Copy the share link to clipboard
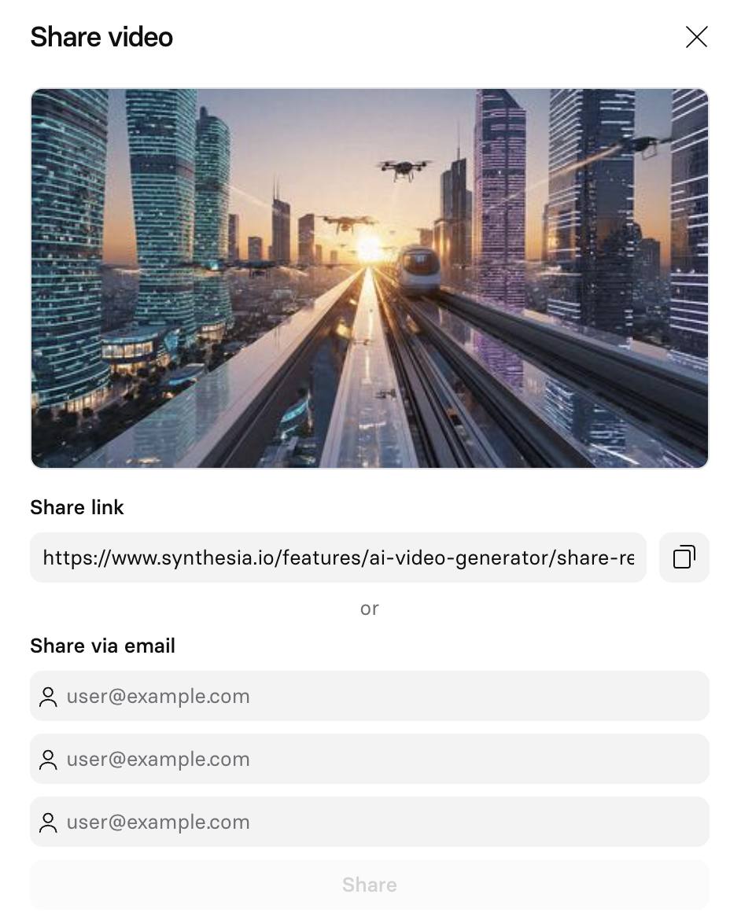The image size is (730, 920). tap(684, 558)
